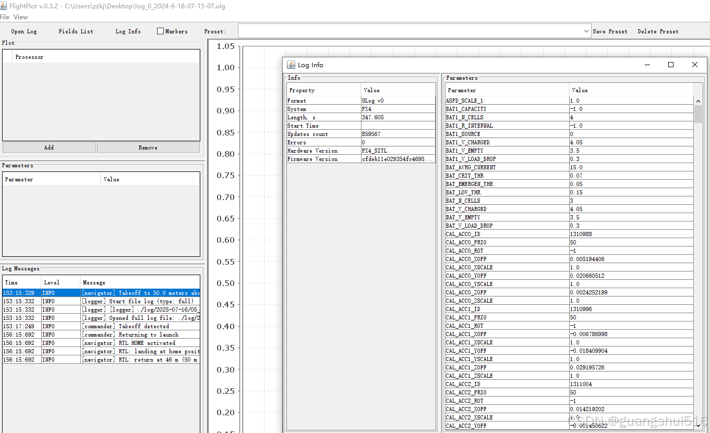Select the BAT1_N_CELLS parameter row
710x433 pixels.
[x=569, y=117]
